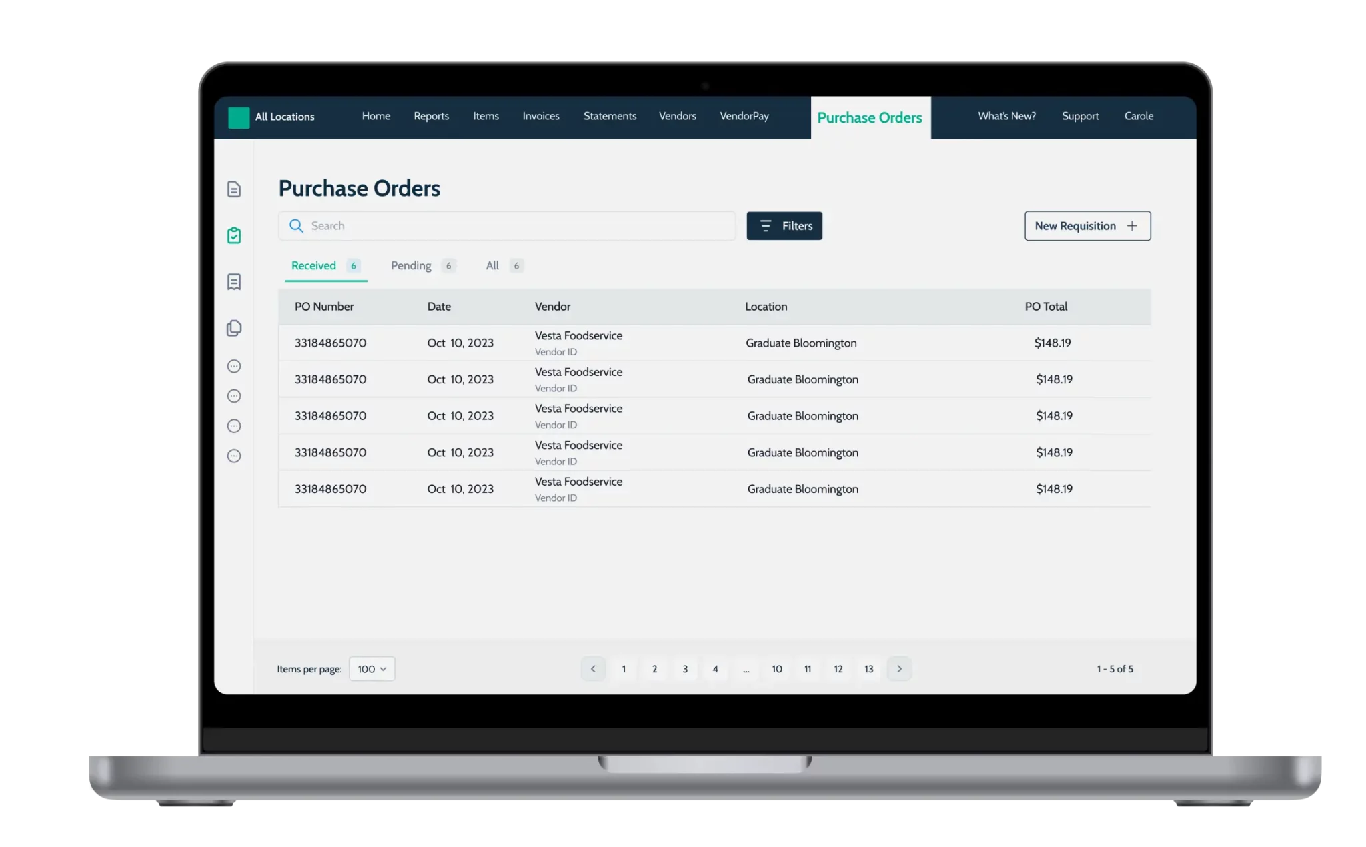Click the copy pages icon in sidebar
Viewport: 1366px width, 847px height.
[x=234, y=327]
